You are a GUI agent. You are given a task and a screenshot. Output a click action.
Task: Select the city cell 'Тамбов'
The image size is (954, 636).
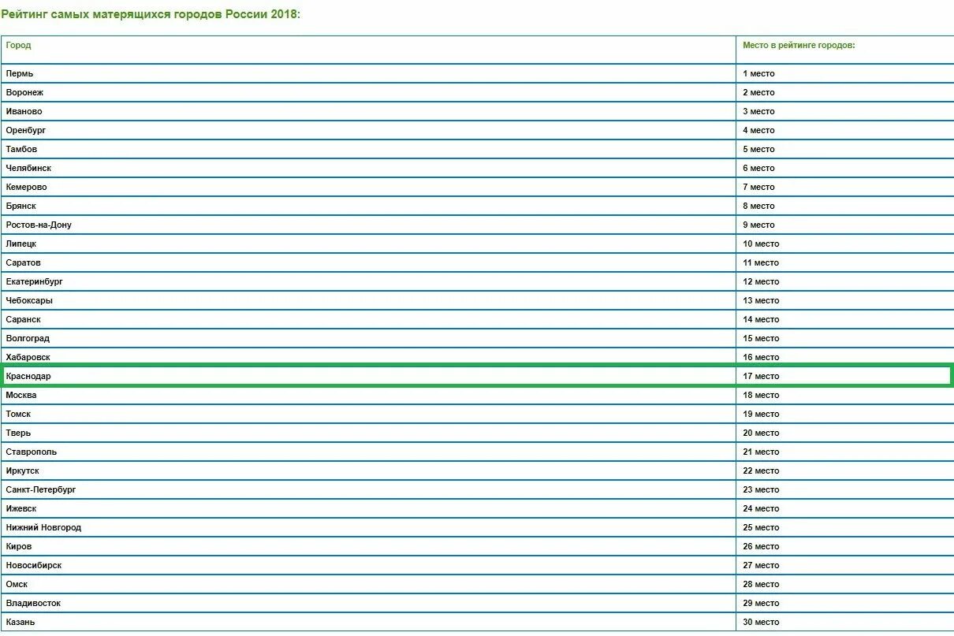(368, 149)
